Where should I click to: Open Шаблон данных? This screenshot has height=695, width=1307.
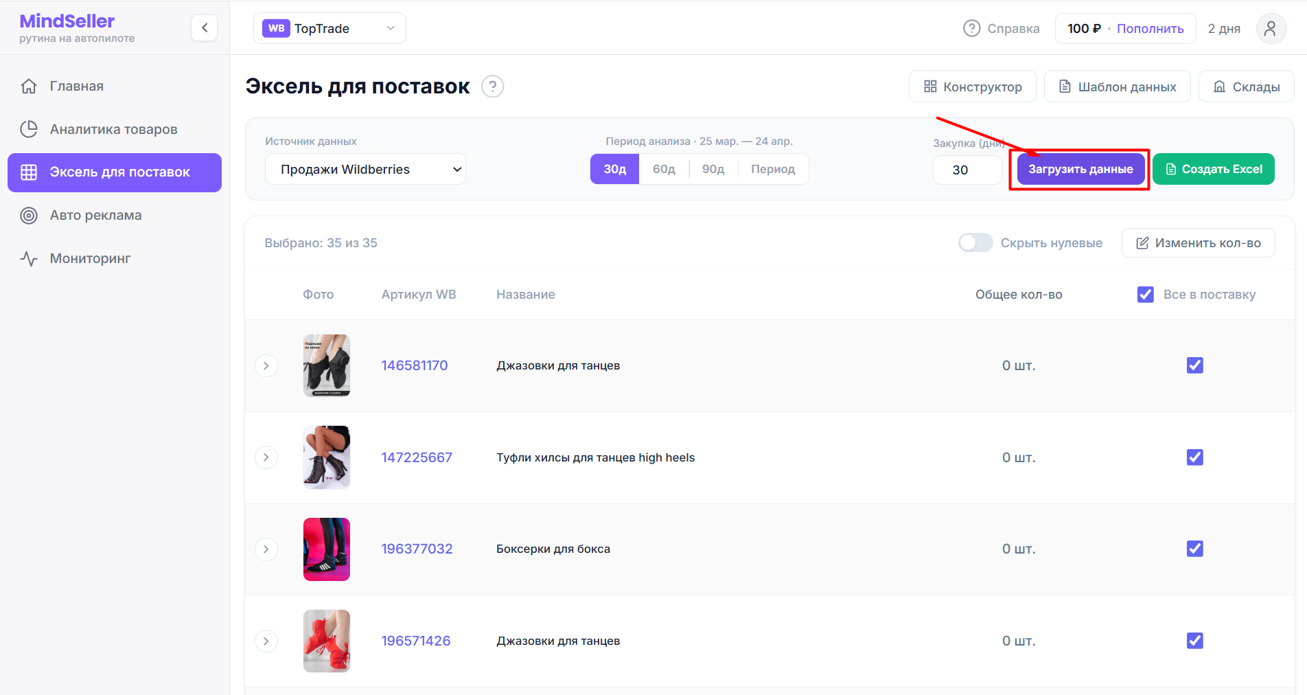tap(1118, 87)
